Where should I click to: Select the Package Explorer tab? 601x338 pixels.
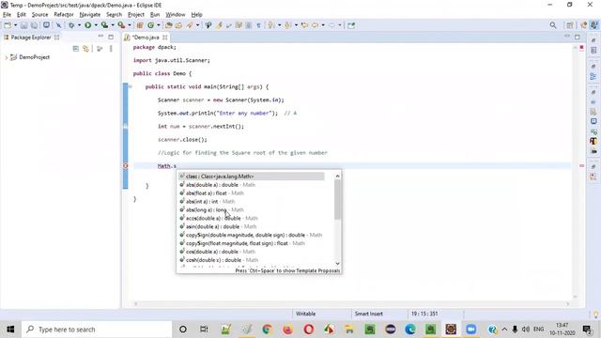point(31,38)
